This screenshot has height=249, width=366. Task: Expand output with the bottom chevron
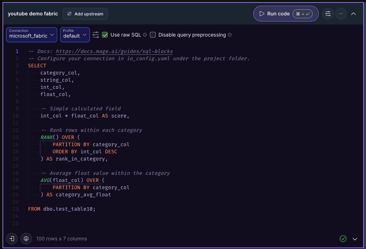pos(355,239)
